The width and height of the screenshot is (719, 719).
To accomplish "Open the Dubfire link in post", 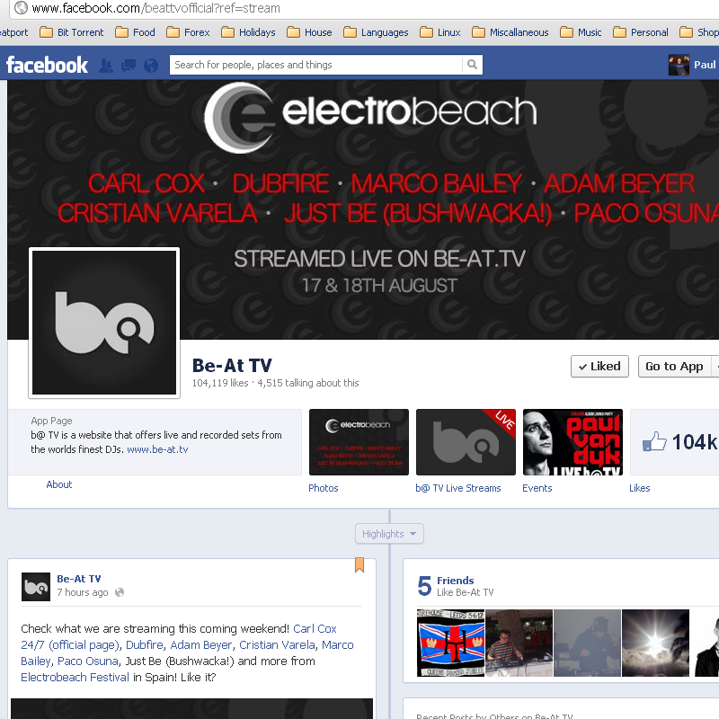I will tap(145, 644).
